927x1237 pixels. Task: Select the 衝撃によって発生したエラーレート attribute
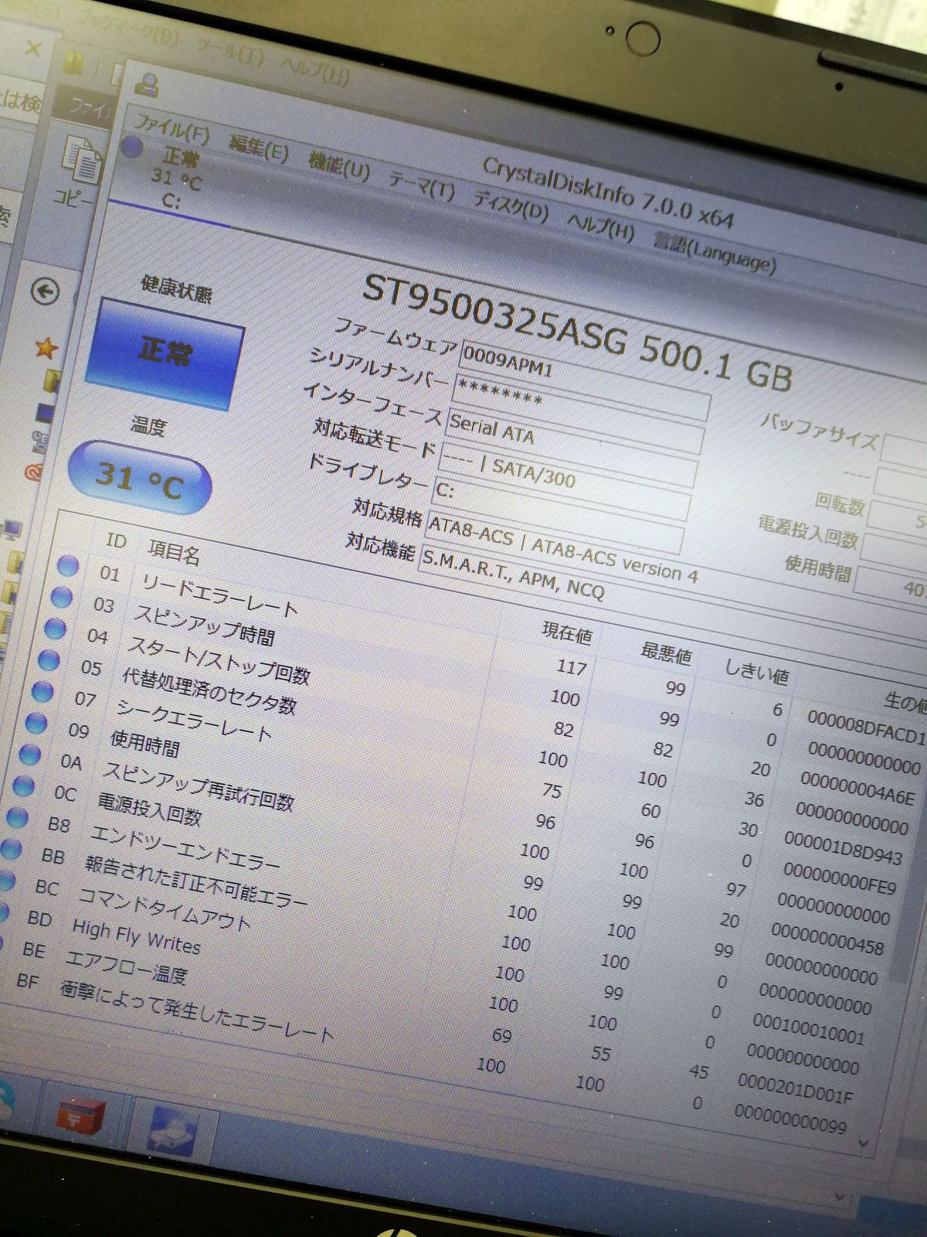(196, 1010)
